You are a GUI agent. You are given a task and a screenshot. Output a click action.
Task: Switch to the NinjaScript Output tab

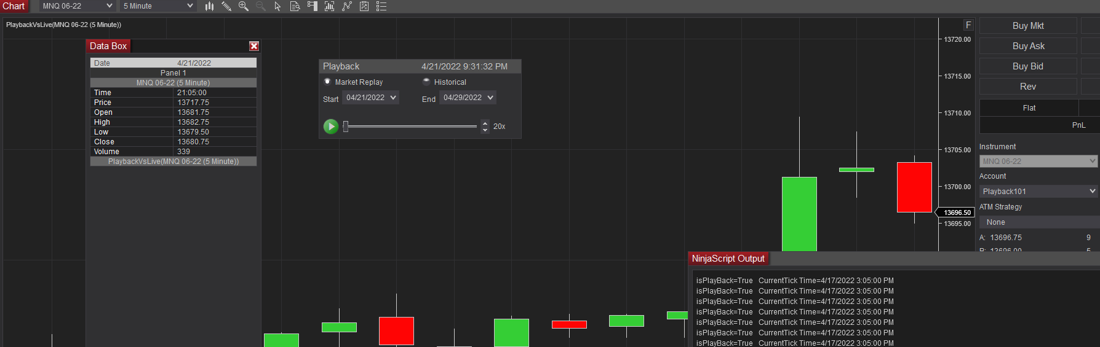(x=728, y=259)
